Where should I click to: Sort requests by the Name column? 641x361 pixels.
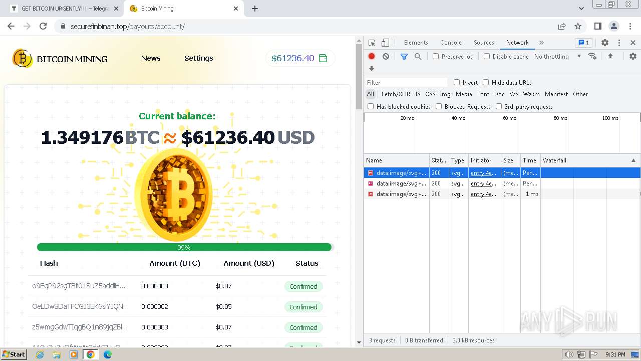[x=396, y=160]
